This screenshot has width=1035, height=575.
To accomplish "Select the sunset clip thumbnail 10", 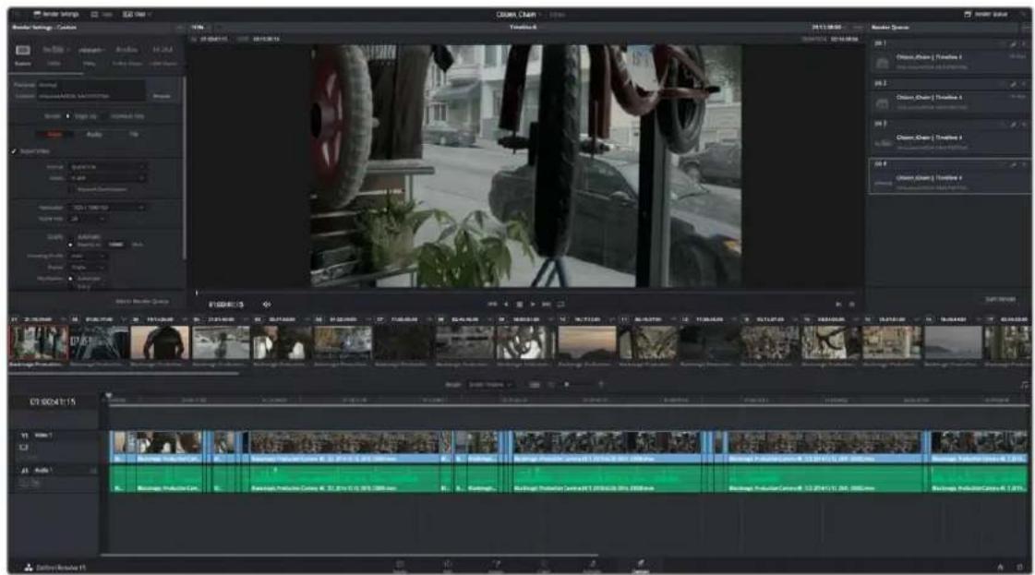I will pyautogui.click(x=587, y=342).
